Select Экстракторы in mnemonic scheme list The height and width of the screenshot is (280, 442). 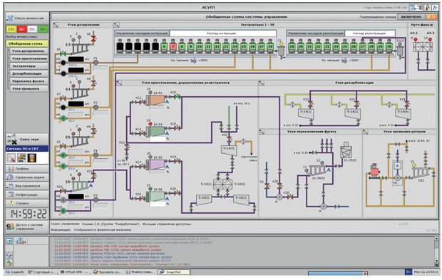click(x=29, y=66)
